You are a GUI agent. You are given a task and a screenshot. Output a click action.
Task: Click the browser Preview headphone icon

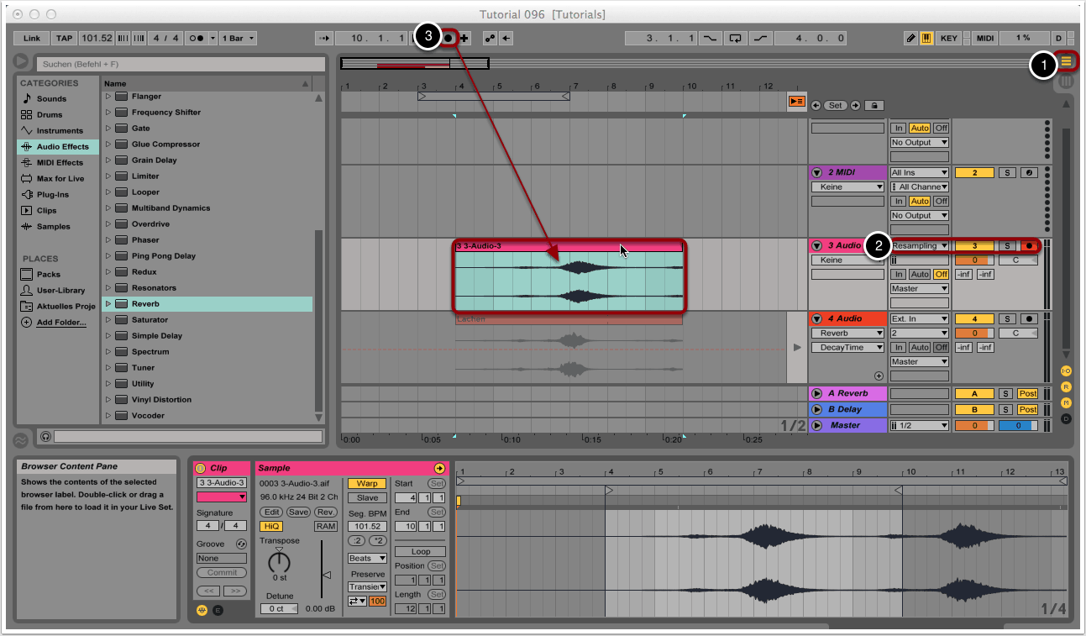point(45,437)
